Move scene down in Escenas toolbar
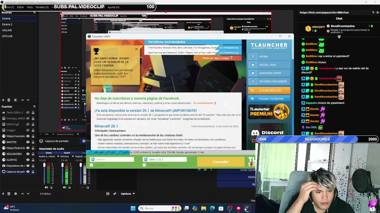Screen dimensions: 380x213 [x=28, y=100]
